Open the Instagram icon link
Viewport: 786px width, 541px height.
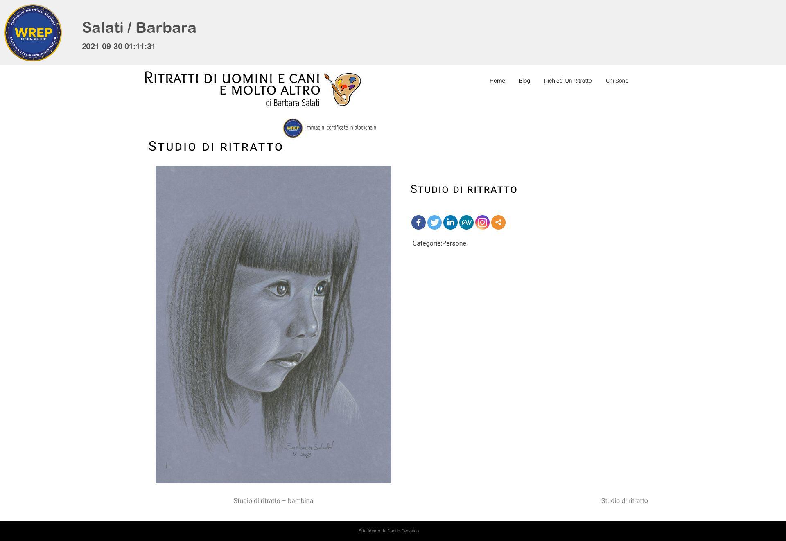pos(482,223)
